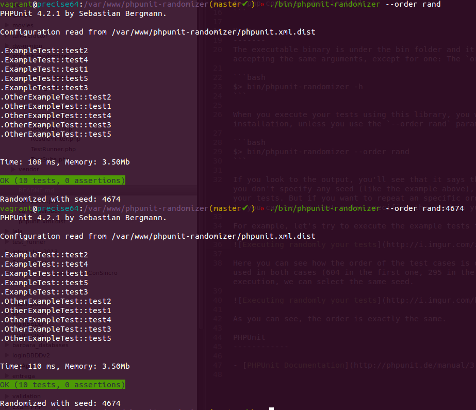Select 'entrega' folder label in sidebar
The width and height of the screenshot is (476, 410).
[24, 376]
